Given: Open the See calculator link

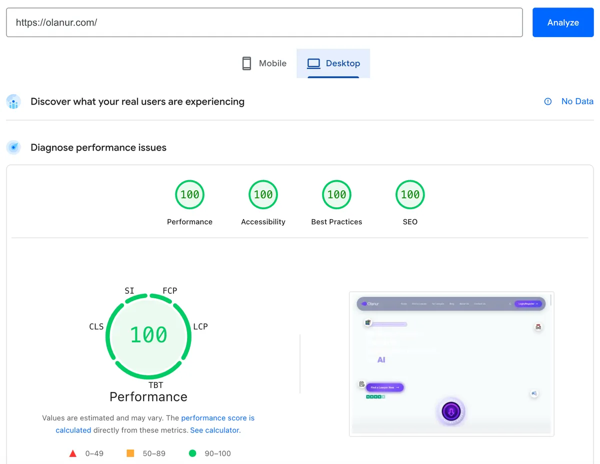Looking at the screenshot, I should coord(214,430).
